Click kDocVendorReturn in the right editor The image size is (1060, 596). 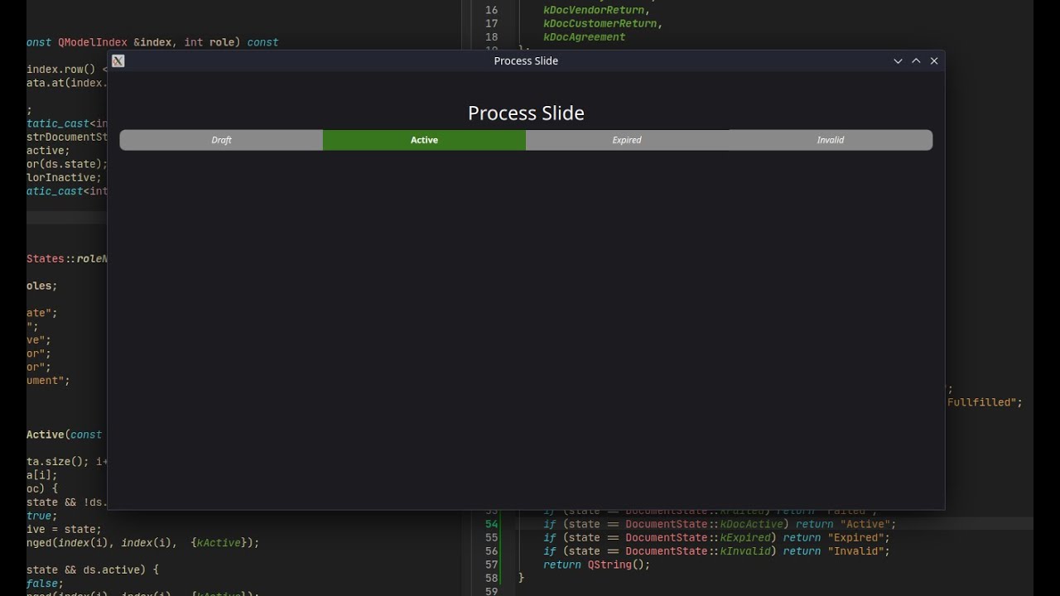point(595,10)
